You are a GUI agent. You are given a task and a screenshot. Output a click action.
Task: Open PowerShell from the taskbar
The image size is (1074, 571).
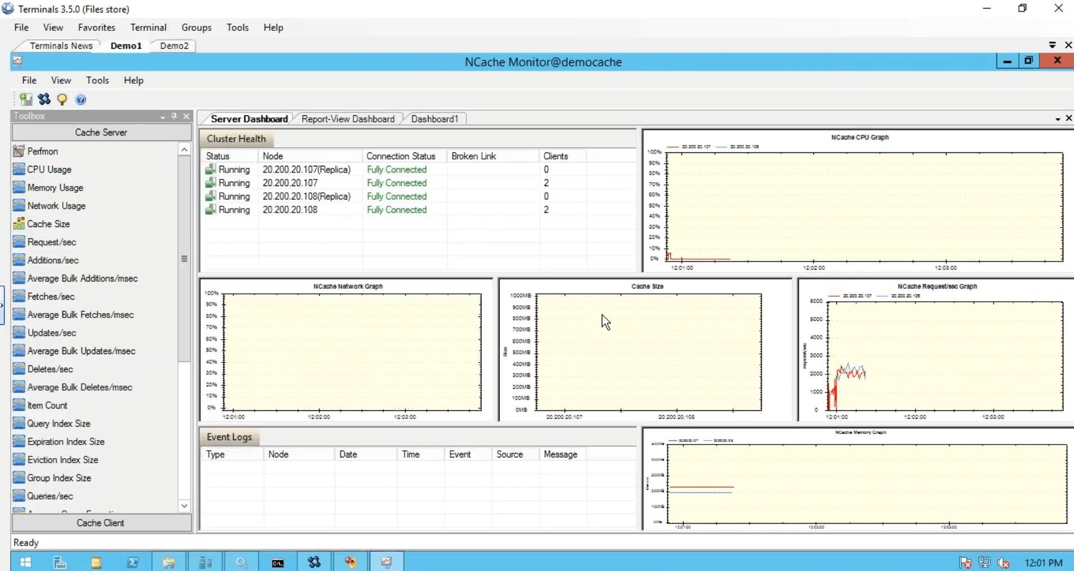[133, 562]
